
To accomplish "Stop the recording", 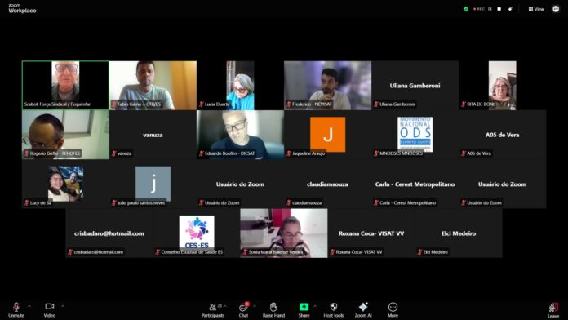I will pyautogui.click(x=499, y=9).
